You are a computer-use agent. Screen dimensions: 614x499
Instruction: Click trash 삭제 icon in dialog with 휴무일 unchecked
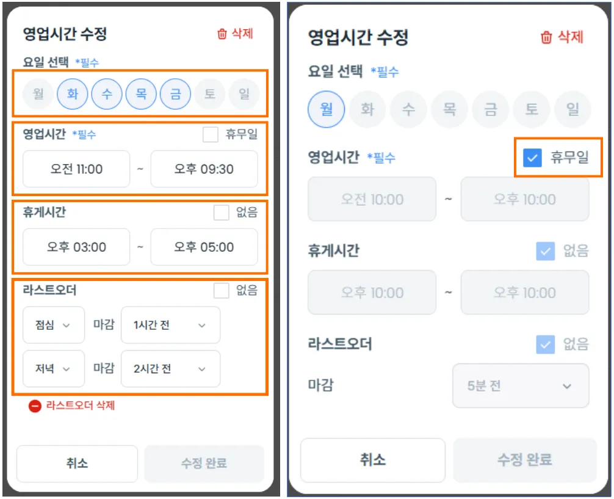pyautogui.click(x=222, y=34)
